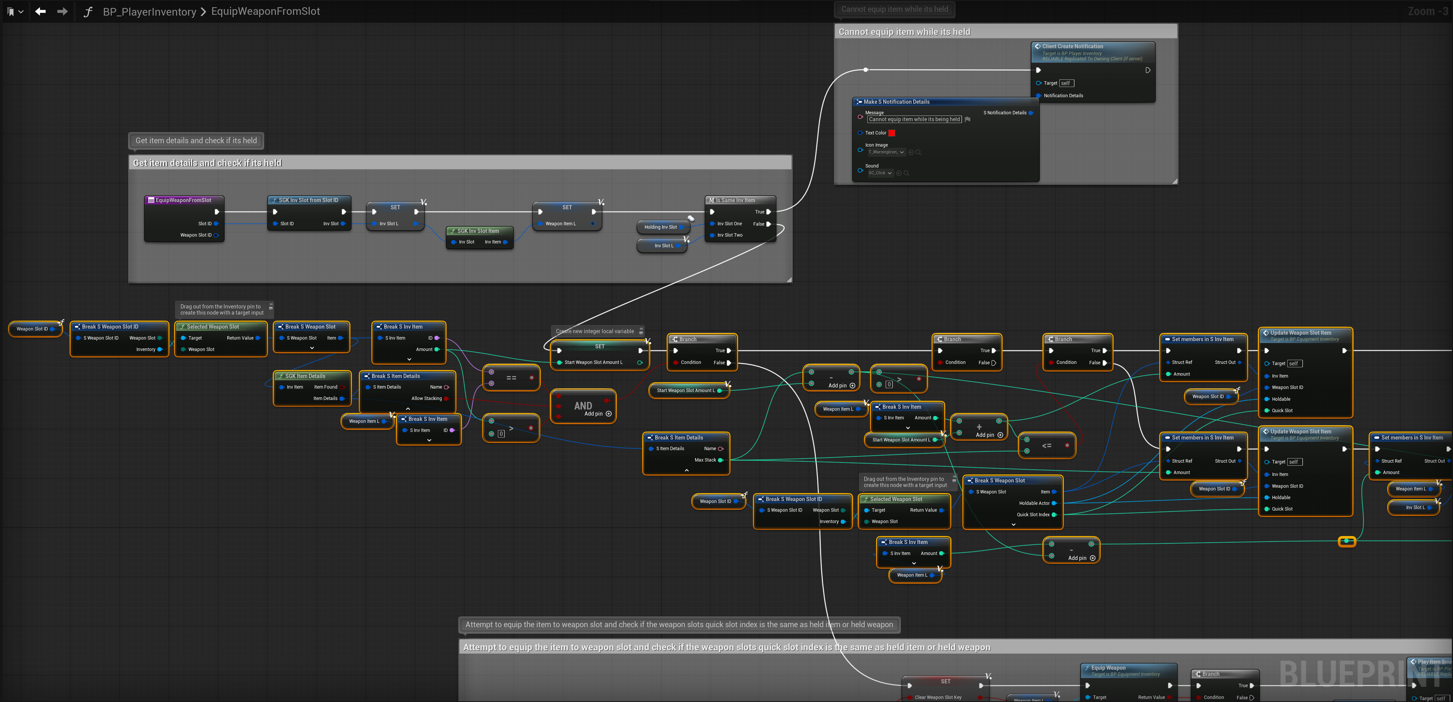Click the forward navigation arrow

(62, 11)
